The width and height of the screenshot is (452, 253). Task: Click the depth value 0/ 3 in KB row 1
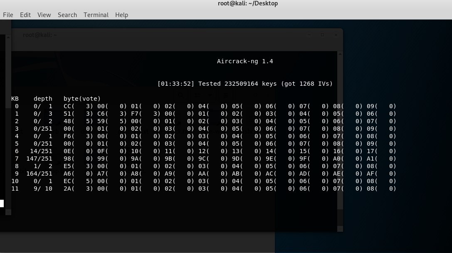43,114
